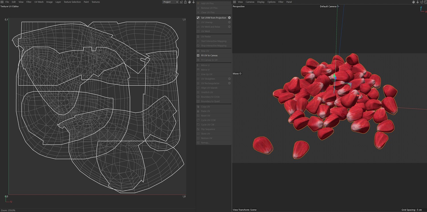Click the Add UV Pins icon
Image resolution: width=427 pixels, height=212 pixels.
point(198,3)
